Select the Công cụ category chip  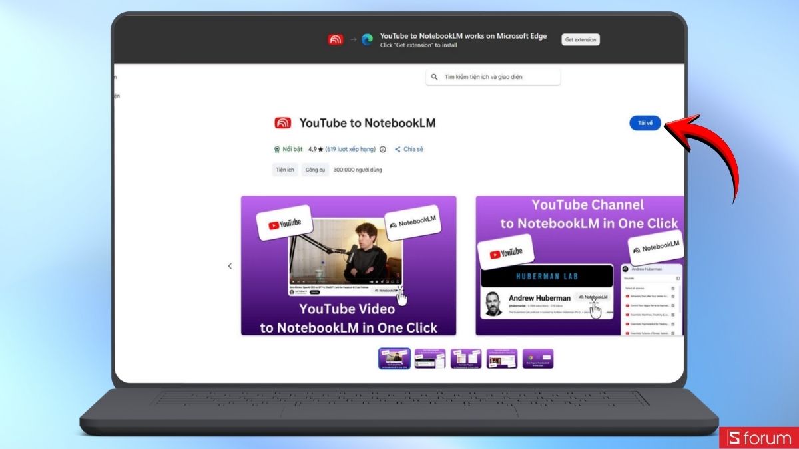(315, 170)
